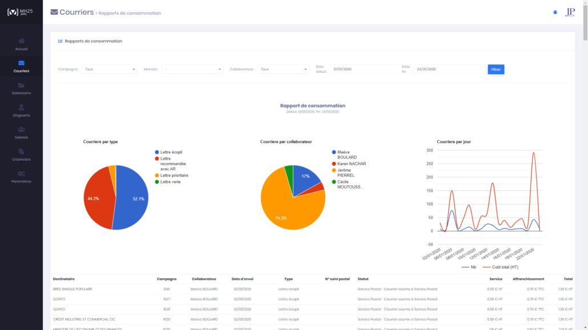Image resolution: width=588 pixels, height=330 pixels.
Task: Toggle the Lettre écopli legend entry
Action: [x=171, y=152]
